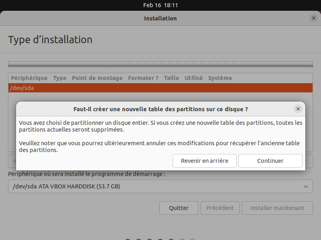Click Revenir en arrière button
Image resolution: width=321 pixels, height=240 pixels.
(x=205, y=161)
